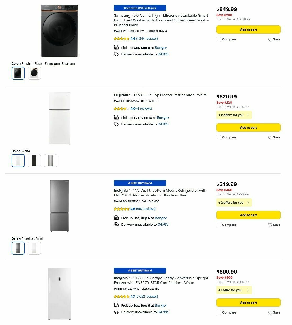The height and width of the screenshot is (325, 292).
Task: Click the Insignia bottom mount refrigerator product image
Action: pyautogui.click(x=60, y=205)
